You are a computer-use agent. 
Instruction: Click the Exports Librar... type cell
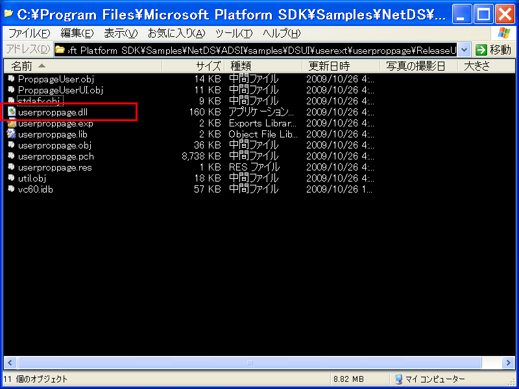click(263, 123)
